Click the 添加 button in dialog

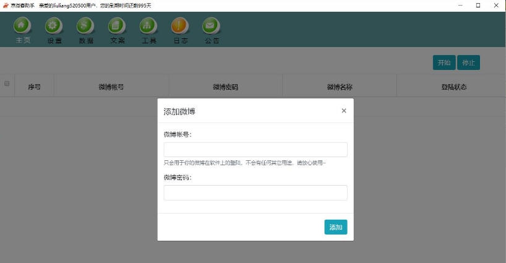click(x=336, y=227)
